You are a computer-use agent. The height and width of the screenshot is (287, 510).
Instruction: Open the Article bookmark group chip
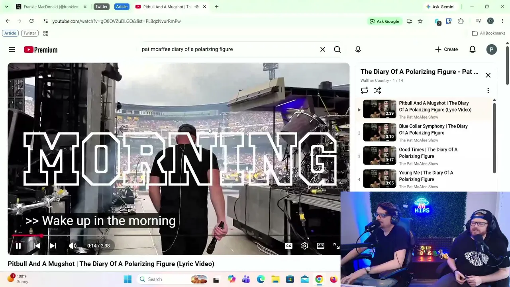(10, 33)
